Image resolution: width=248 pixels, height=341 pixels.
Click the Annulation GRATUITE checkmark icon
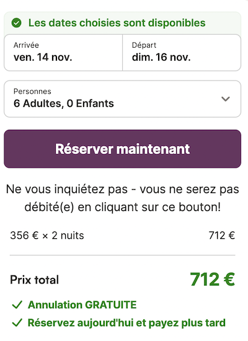[x=17, y=304]
